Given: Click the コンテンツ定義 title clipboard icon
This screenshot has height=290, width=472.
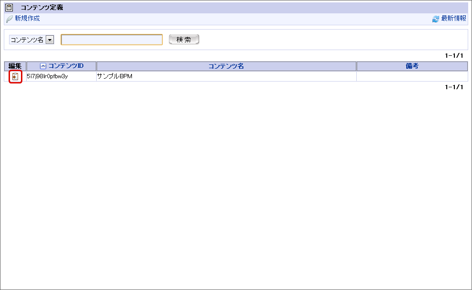Looking at the screenshot, I should coord(10,8).
